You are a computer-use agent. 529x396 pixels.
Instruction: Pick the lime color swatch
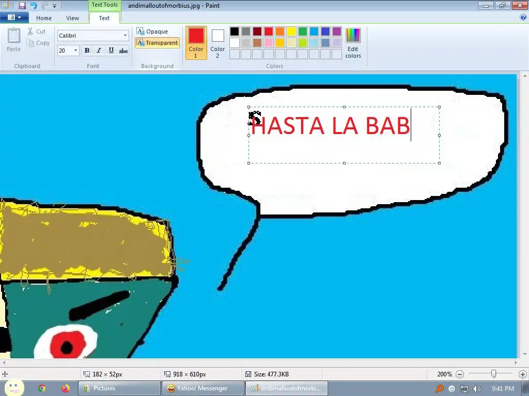coord(303,43)
